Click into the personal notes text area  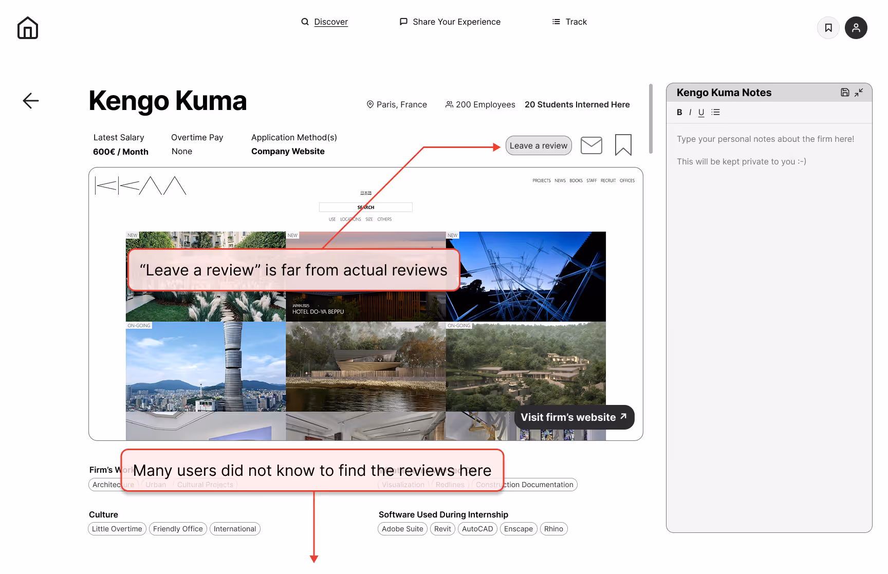769,327
